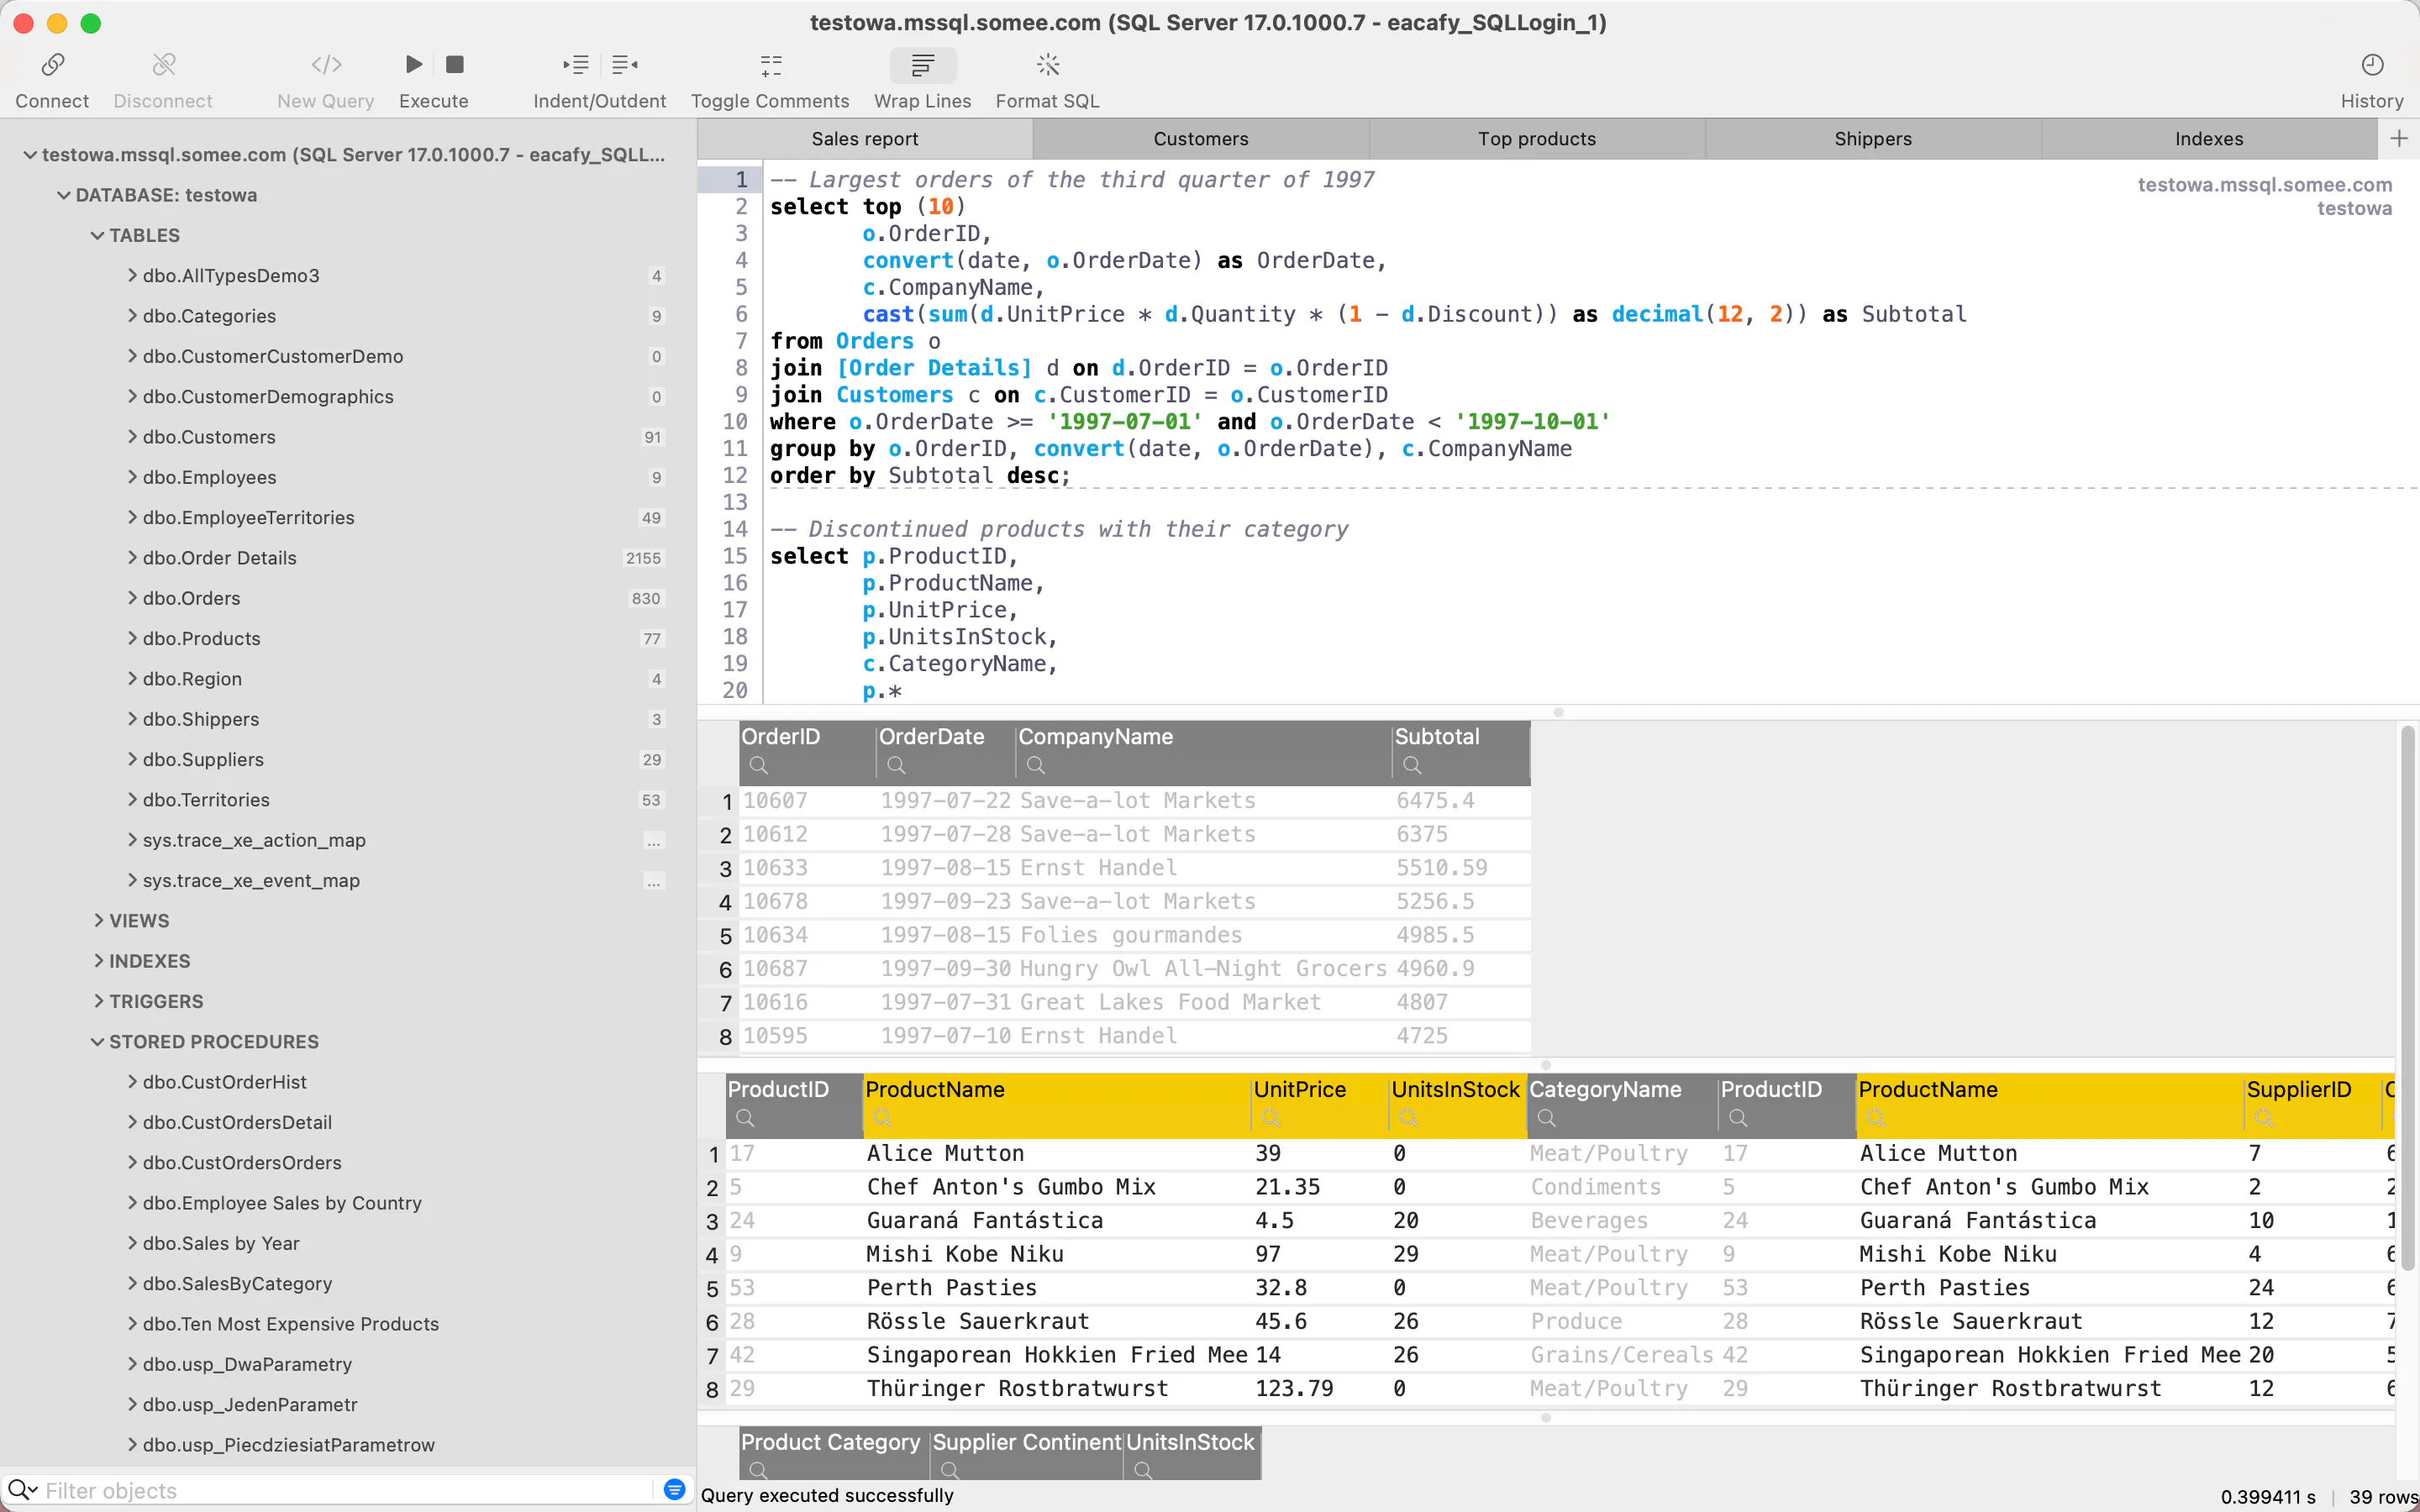This screenshot has height=1512, width=2420.
Task: Expand the VIEWS group
Action: point(98,920)
